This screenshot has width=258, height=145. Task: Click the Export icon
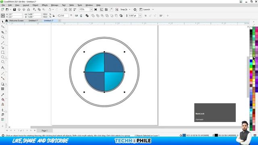[x=70, y=10]
